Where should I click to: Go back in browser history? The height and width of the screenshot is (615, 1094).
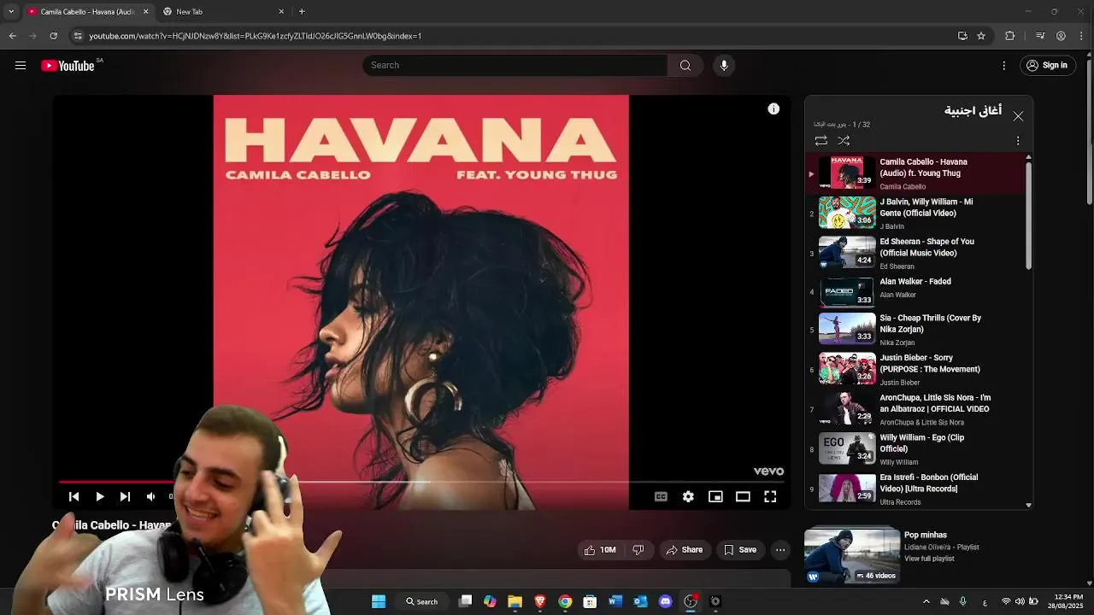12,36
